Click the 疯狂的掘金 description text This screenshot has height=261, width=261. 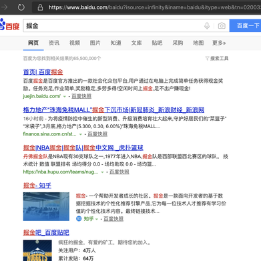[104, 242]
